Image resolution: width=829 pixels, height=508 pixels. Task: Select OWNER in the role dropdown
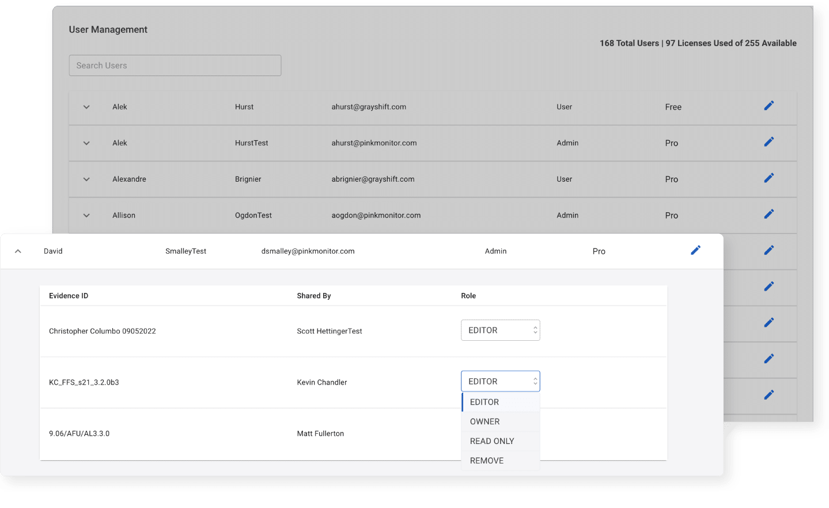501,422
